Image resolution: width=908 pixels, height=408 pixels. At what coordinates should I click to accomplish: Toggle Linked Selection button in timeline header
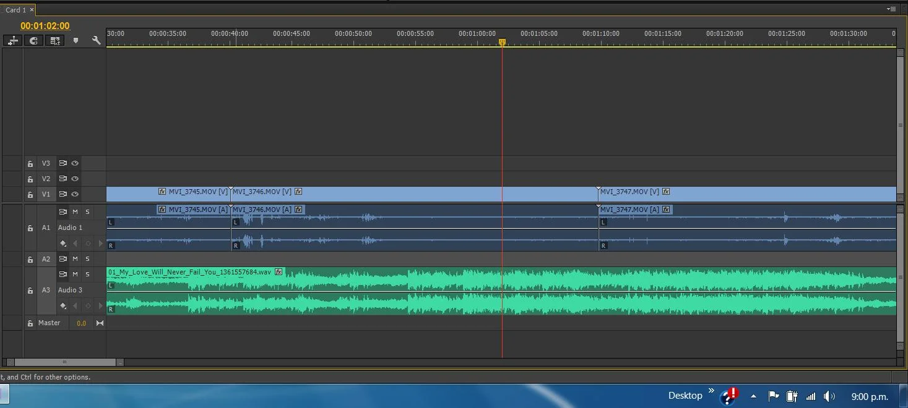pos(55,40)
